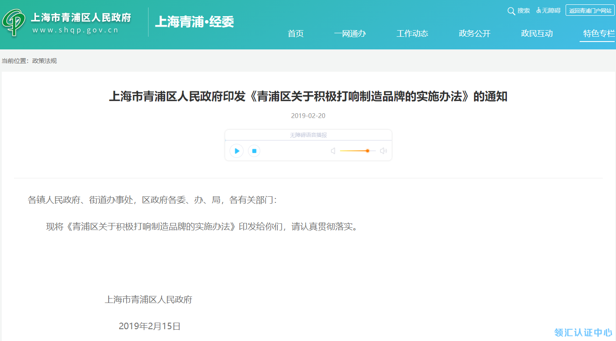This screenshot has width=616, height=341.
Task: Open the 工作动态 menu item
Action: 412,34
